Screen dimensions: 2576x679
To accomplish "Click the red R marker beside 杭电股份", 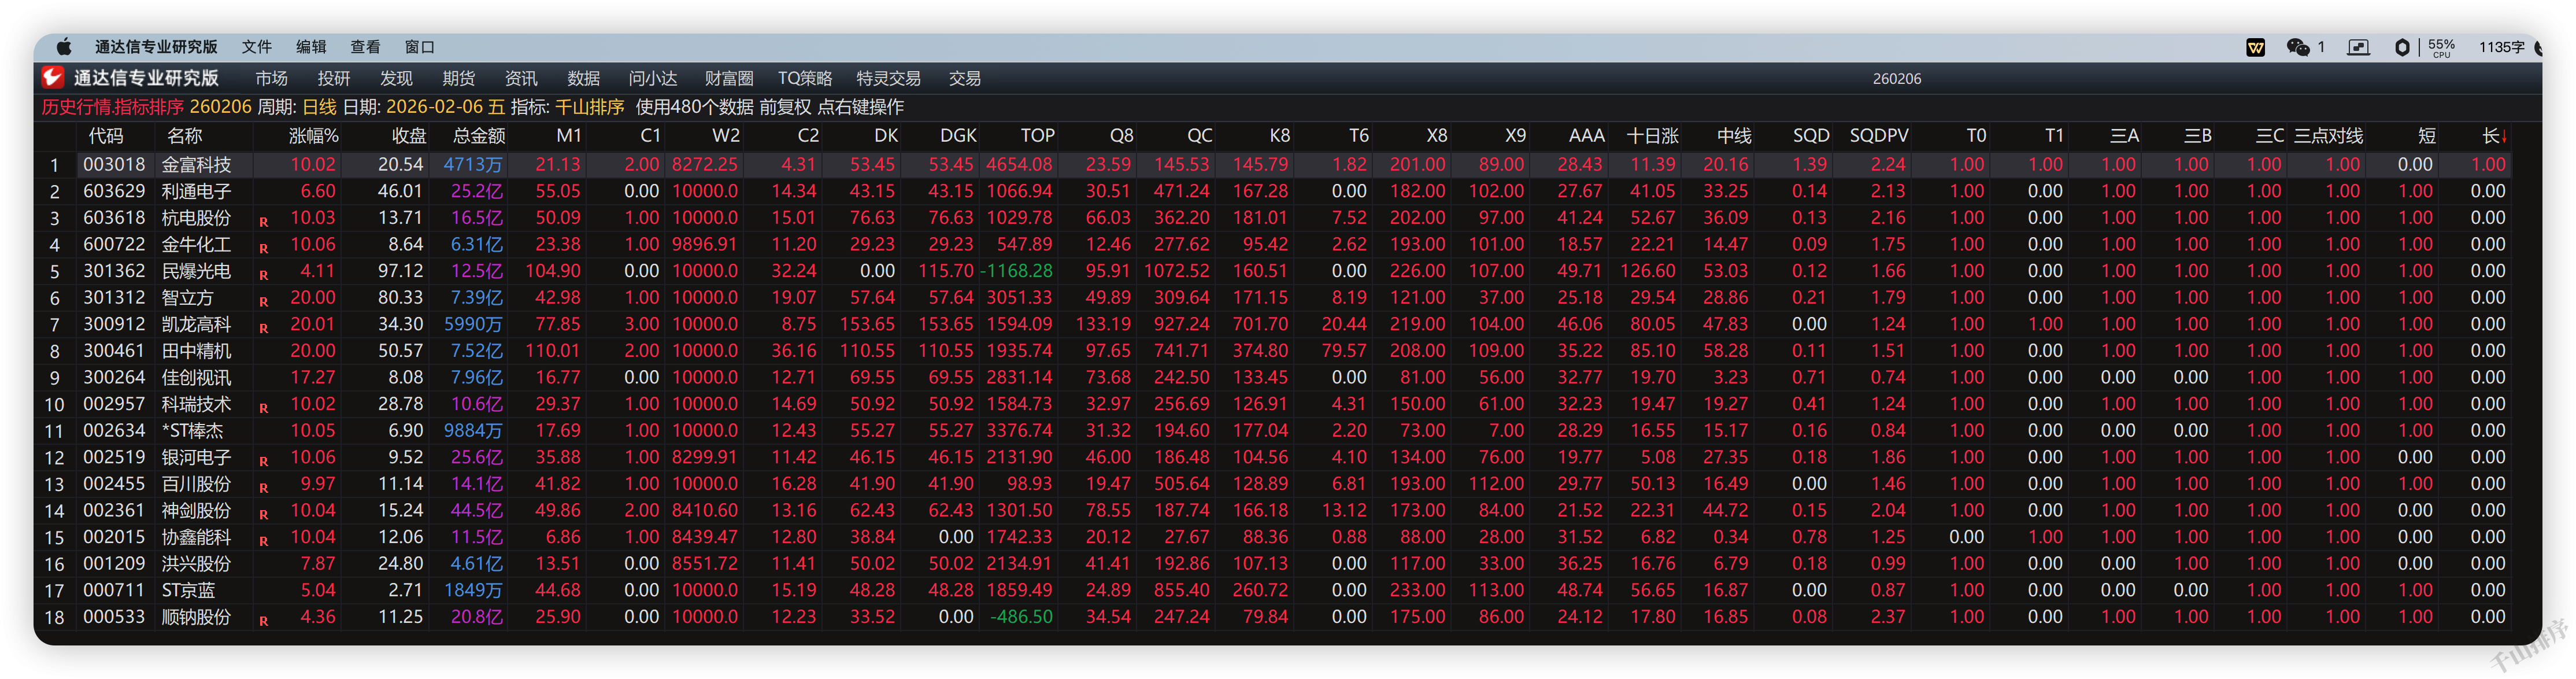I will pyautogui.click(x=264, y=222).
